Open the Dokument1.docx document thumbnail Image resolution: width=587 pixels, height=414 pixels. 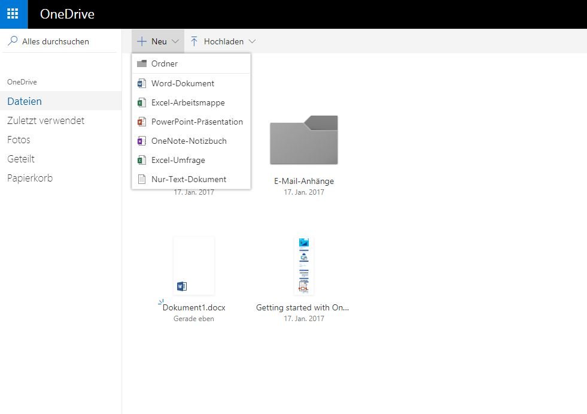[193, 265]
